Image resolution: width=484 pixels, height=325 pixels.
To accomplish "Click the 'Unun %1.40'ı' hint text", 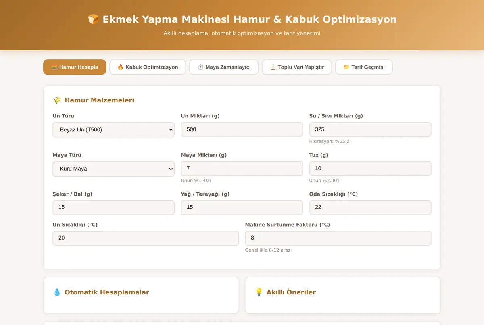I will (x=196, y=181).
